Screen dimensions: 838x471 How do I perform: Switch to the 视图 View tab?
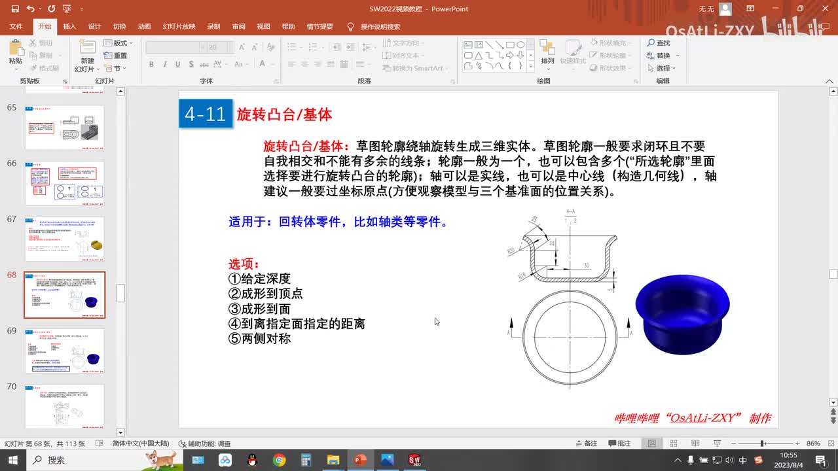263,27
